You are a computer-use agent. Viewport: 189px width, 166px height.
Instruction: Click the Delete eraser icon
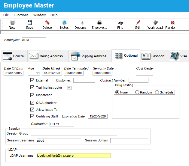click(47, 22)
